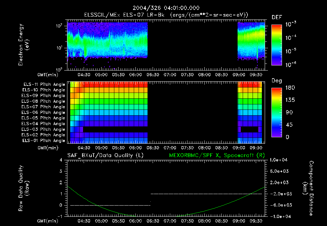
Task: Click the ELS-01 Pitch Angle row label
Action: coord(44,140)
